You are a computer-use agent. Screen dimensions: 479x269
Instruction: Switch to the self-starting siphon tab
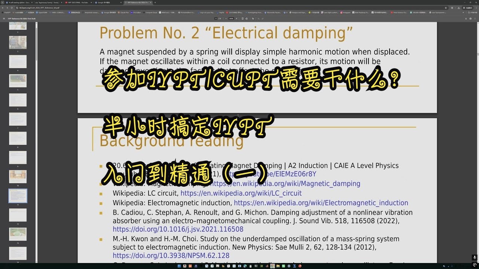tap(19, 2)
